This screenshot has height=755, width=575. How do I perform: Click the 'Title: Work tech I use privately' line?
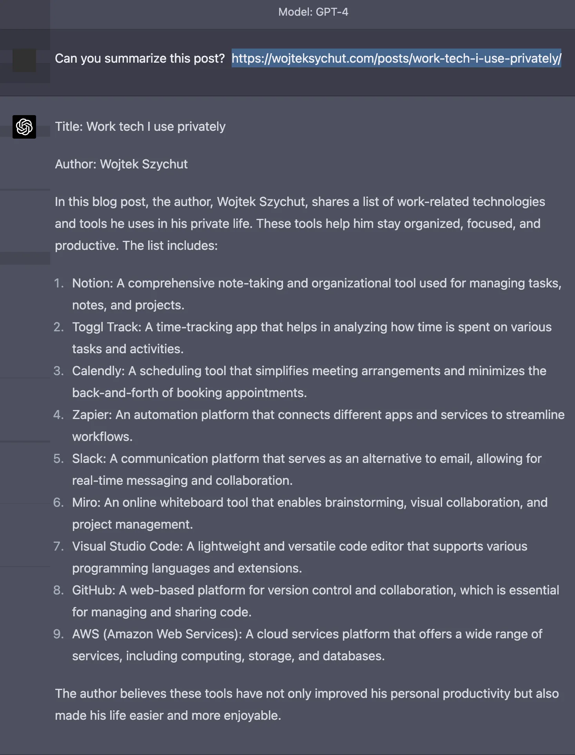click(140, 126)
